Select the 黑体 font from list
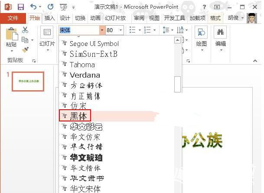The image size is (264, 193). tap(78, 116)
